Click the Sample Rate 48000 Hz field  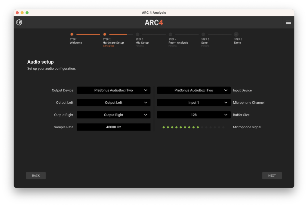(x=113, y=127)
